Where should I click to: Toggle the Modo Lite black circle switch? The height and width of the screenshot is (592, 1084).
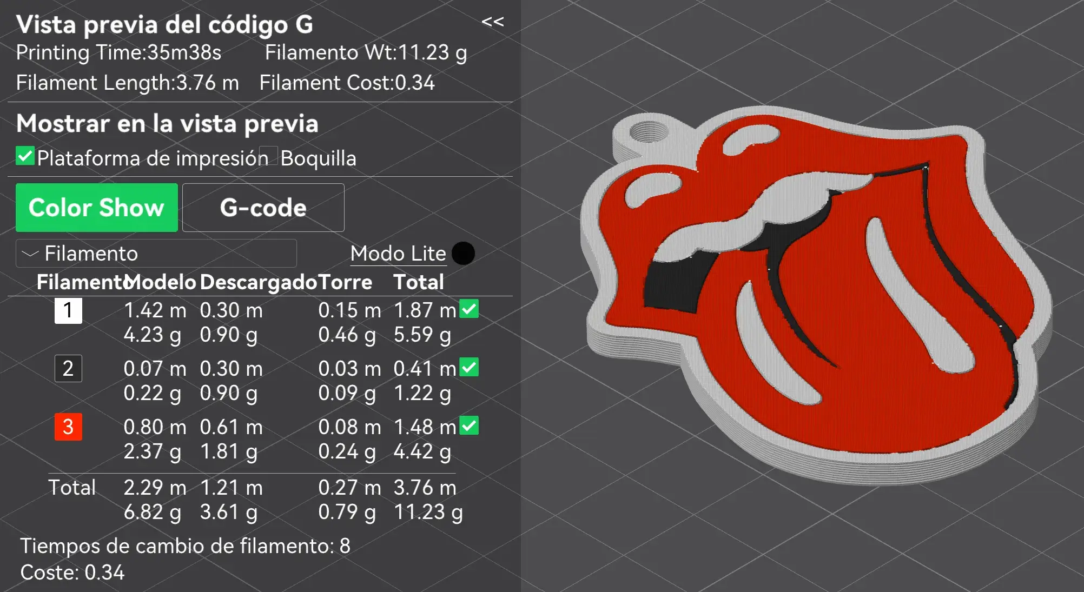click(x=463, y=253)
